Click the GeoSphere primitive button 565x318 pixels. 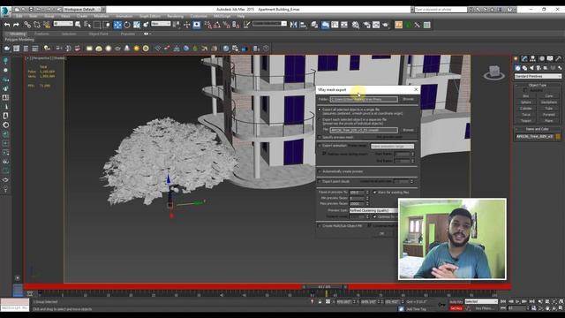pyautogui.click(x=549, y=102)
